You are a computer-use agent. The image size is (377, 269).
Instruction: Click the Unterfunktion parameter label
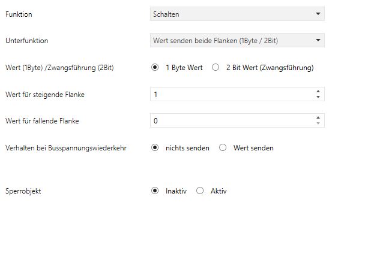pos(26,41)
